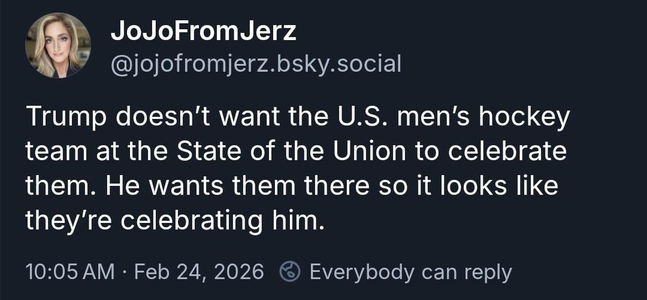Click the @jojofromjerz.bsky.social handle

[x=256, y=63]
